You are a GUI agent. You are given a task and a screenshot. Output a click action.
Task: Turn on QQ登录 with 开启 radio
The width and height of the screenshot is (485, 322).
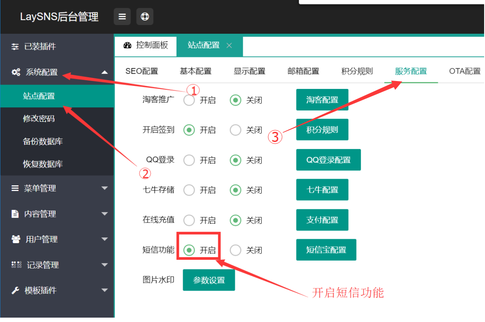189,160
